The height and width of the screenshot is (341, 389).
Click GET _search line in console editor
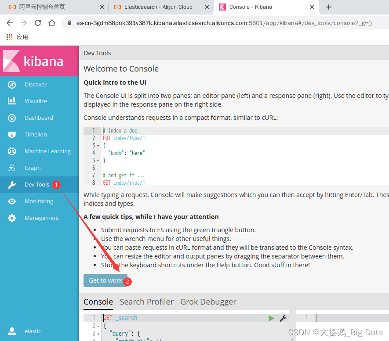[120, 318]
